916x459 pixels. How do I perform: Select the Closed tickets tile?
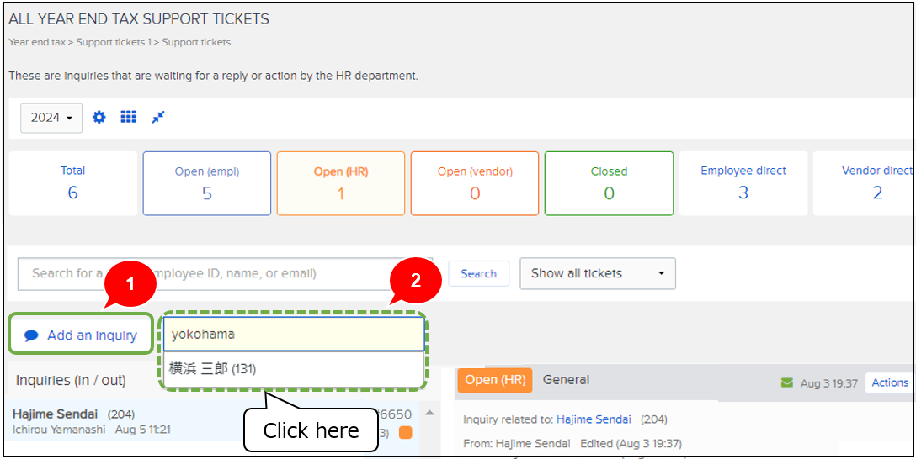click(x=609, y=182)
